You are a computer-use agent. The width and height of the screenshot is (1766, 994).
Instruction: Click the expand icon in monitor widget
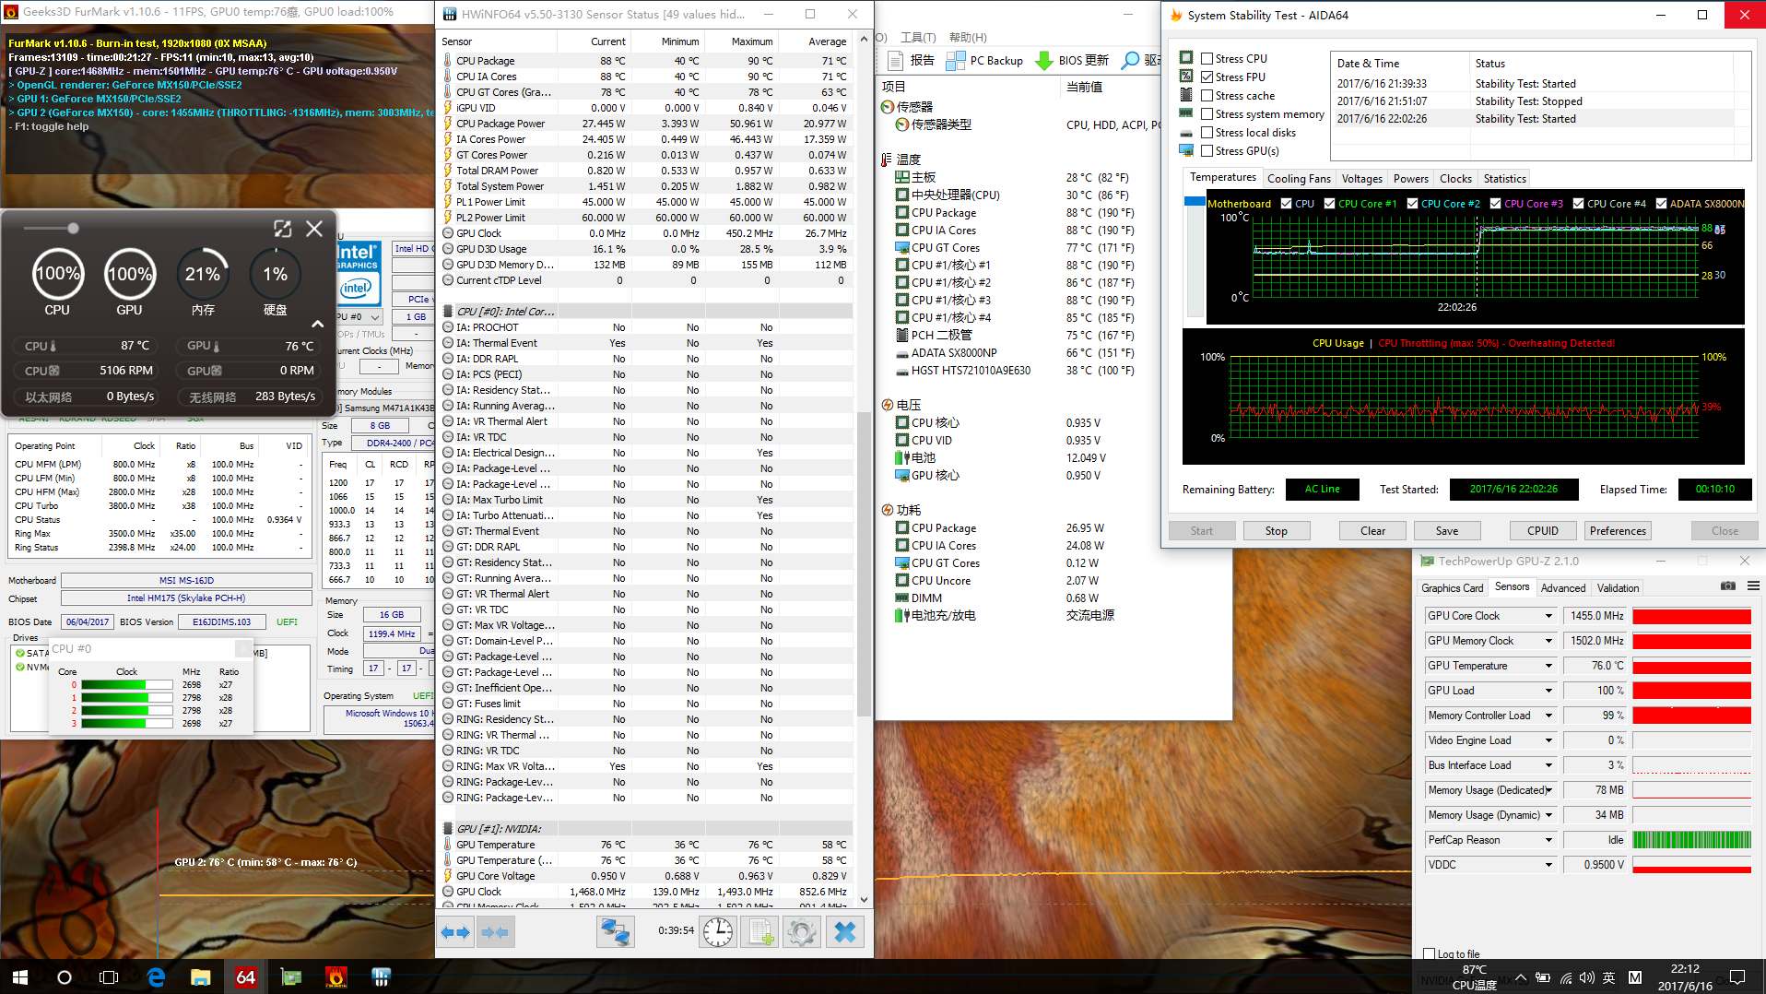[282, 229]
